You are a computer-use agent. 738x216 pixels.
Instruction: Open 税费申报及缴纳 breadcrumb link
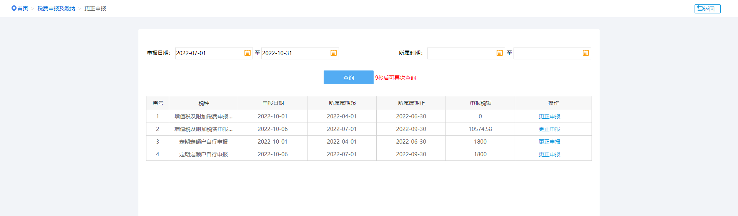pyautogui.click(x=56, y=8)
